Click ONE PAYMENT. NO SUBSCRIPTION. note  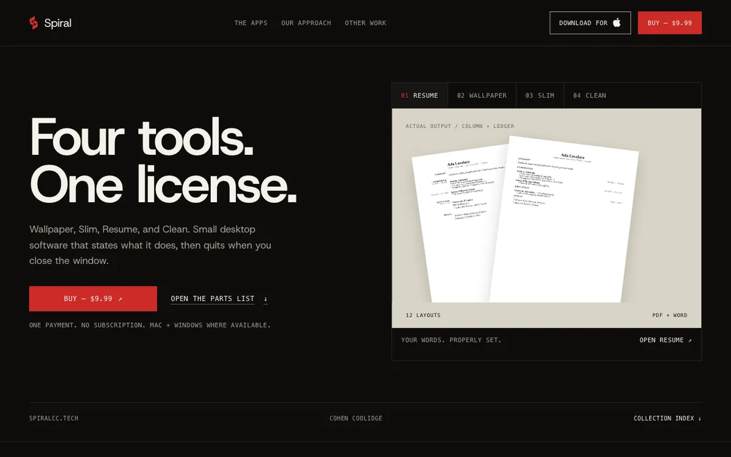click(x=150, y=325)
